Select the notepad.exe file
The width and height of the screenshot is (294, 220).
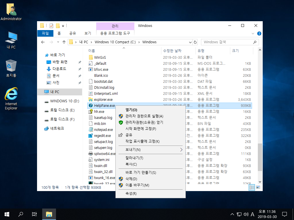pos(103,130)
